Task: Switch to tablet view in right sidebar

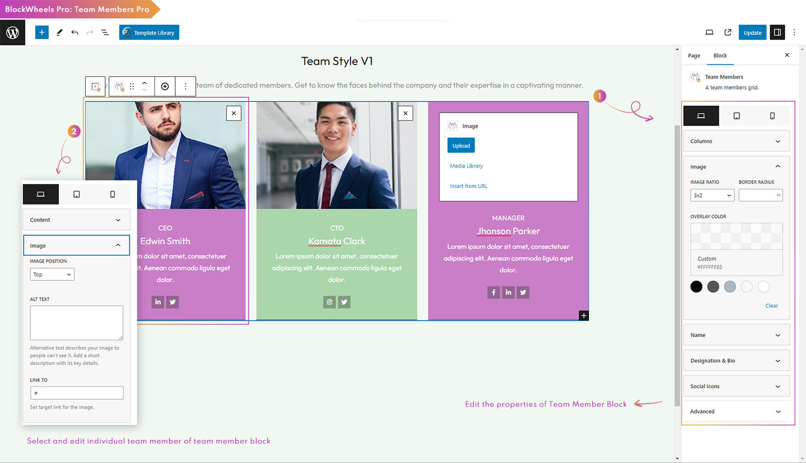Action: tap(737, 116)
